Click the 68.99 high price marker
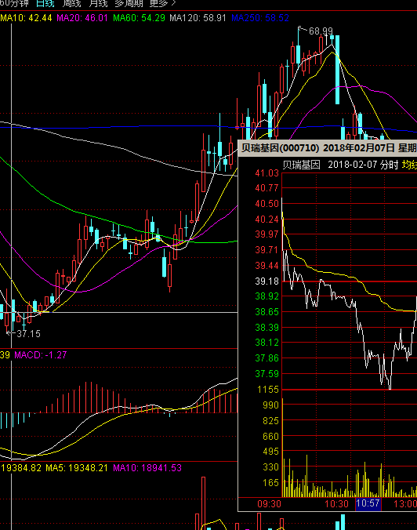417x530 pixels. (x=321, y=31)
